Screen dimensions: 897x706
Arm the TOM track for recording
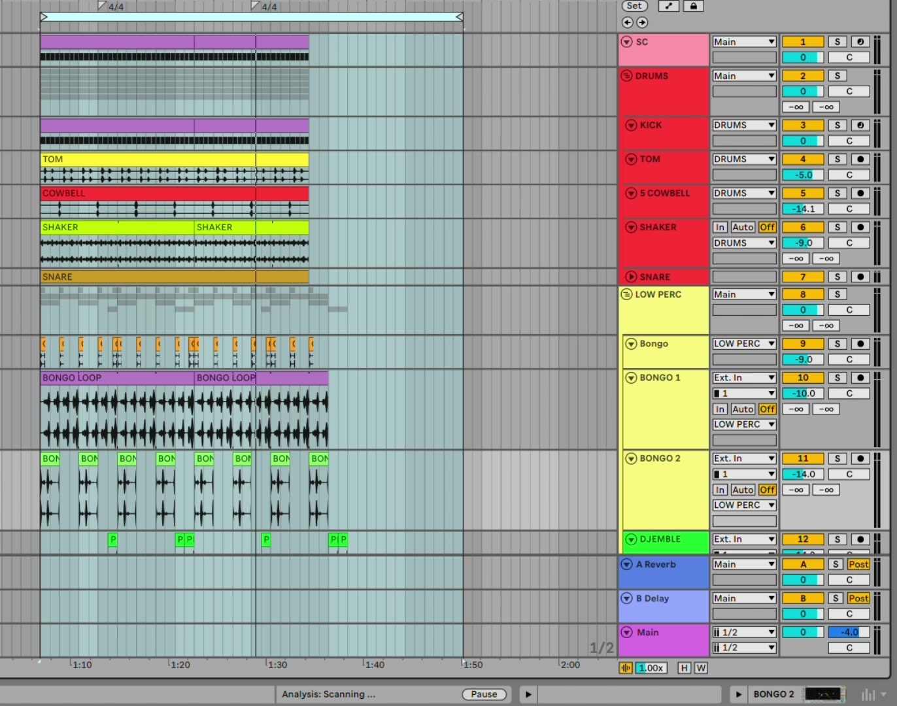860,159
